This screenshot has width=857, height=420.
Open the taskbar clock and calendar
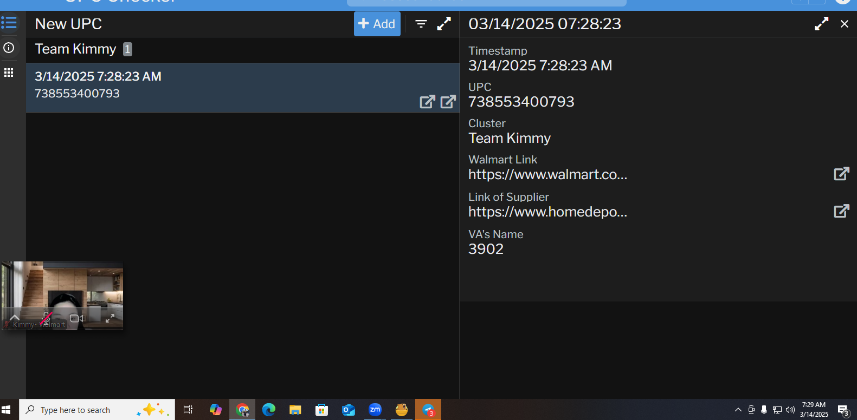click(814, 410)
